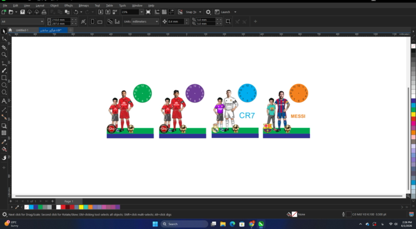416x229 pixels.
Task: Pick the orange swatch in document palette
Action: coord(90,207)
